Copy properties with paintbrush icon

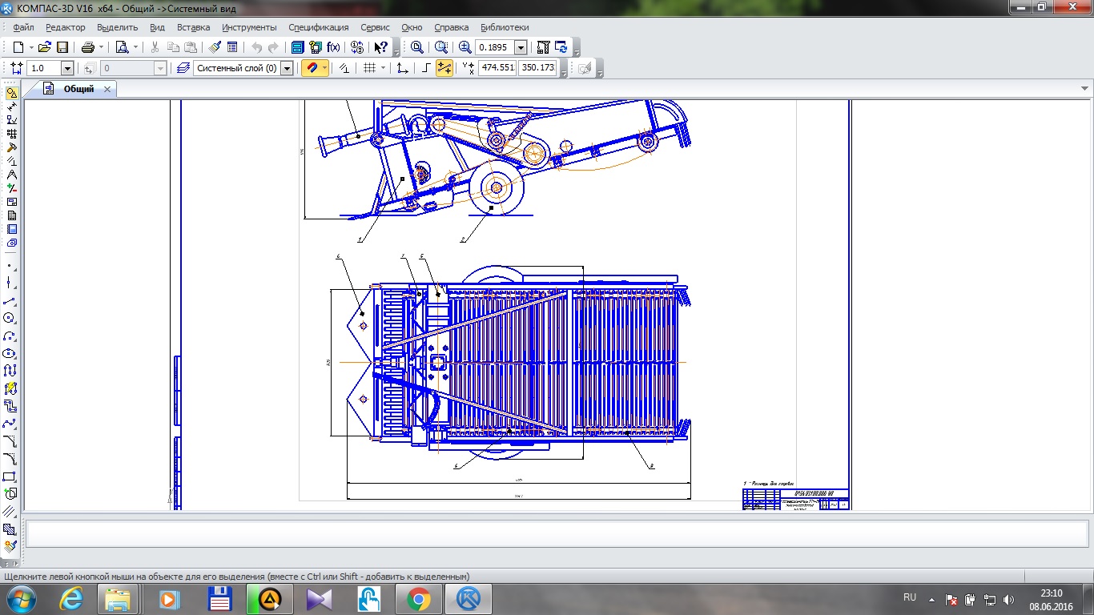pos(214,47)
